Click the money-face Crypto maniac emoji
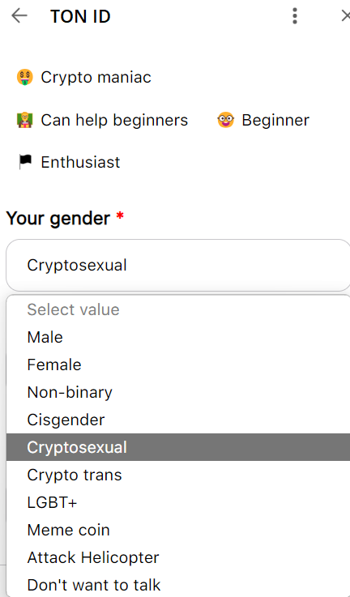 point(25,77)
